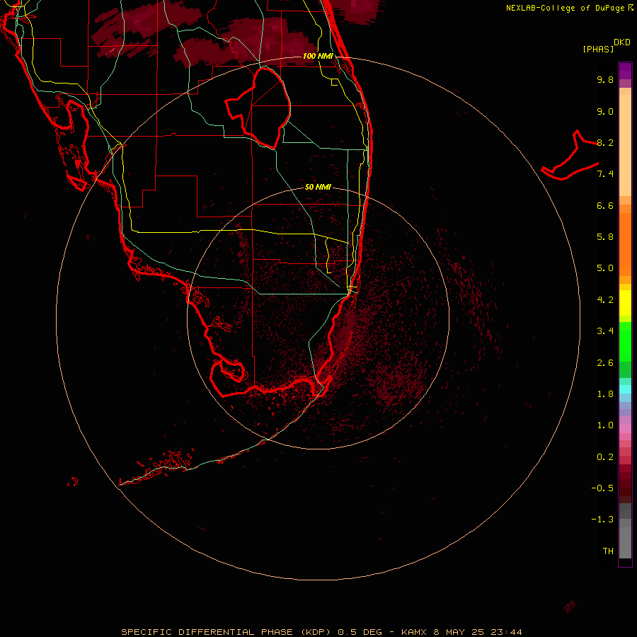Click the -0.5 color scale value
The image size is (637, 637).
[x=602, y=488]
